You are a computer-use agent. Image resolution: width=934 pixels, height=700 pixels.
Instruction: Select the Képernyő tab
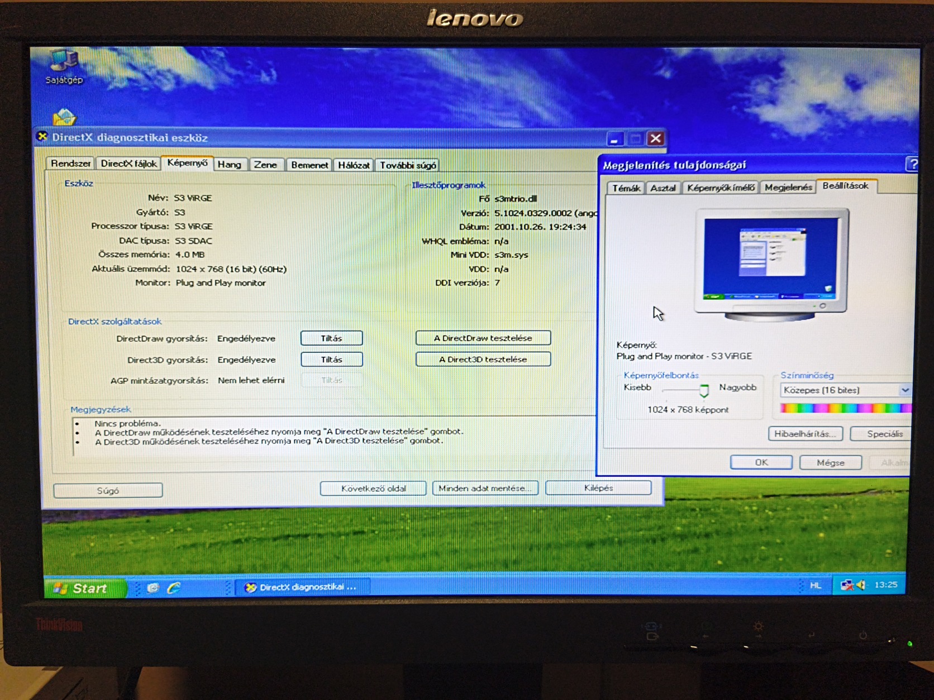coord(187,162)
